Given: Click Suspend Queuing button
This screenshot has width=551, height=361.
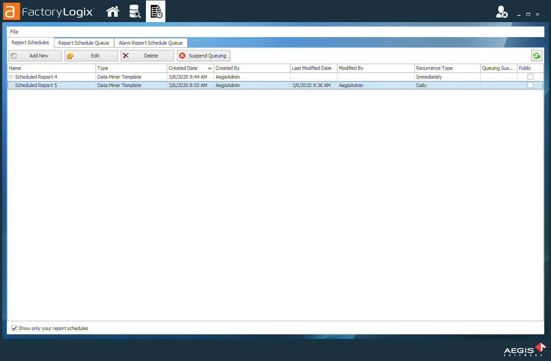Looking at the screenshot, I should [203, 56].
